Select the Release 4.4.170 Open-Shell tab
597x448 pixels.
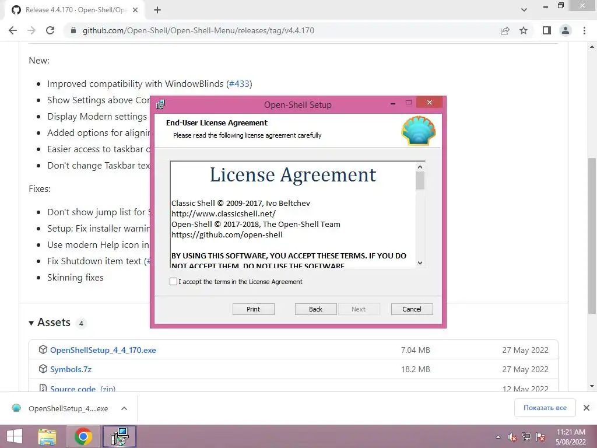(x=74, y=10)
